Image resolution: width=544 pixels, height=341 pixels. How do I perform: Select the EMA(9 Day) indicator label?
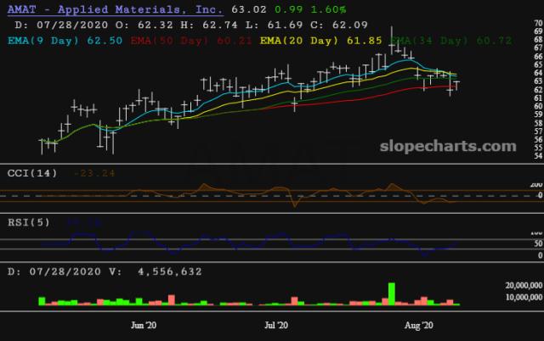coord(42,40)
